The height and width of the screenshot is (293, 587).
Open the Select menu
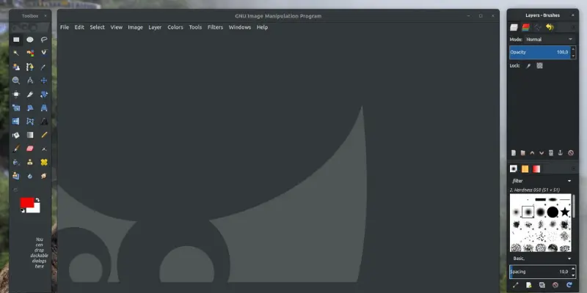pos(97,27)
